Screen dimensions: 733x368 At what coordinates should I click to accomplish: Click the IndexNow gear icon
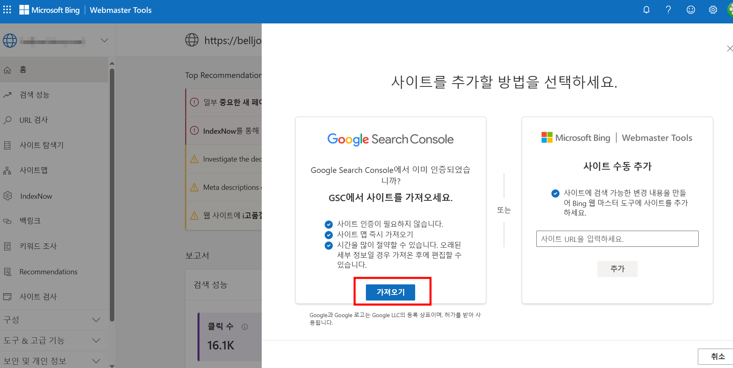point(8,196)
